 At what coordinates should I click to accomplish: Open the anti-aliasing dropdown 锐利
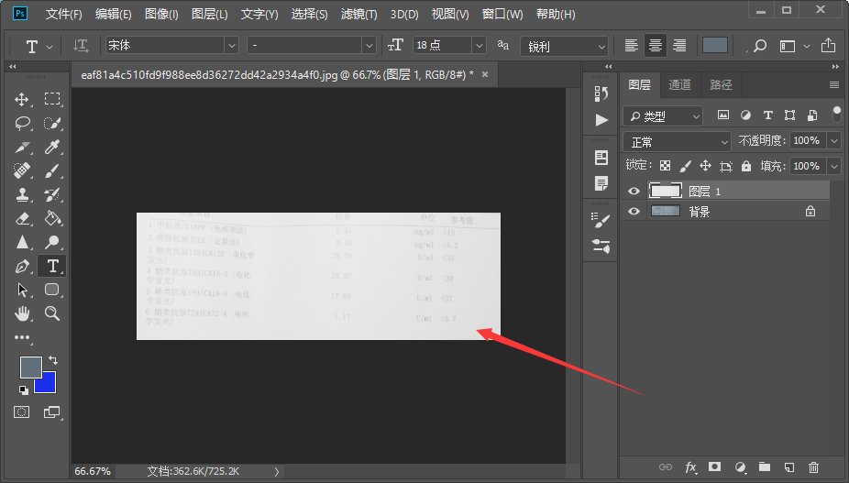coord(564,47)
